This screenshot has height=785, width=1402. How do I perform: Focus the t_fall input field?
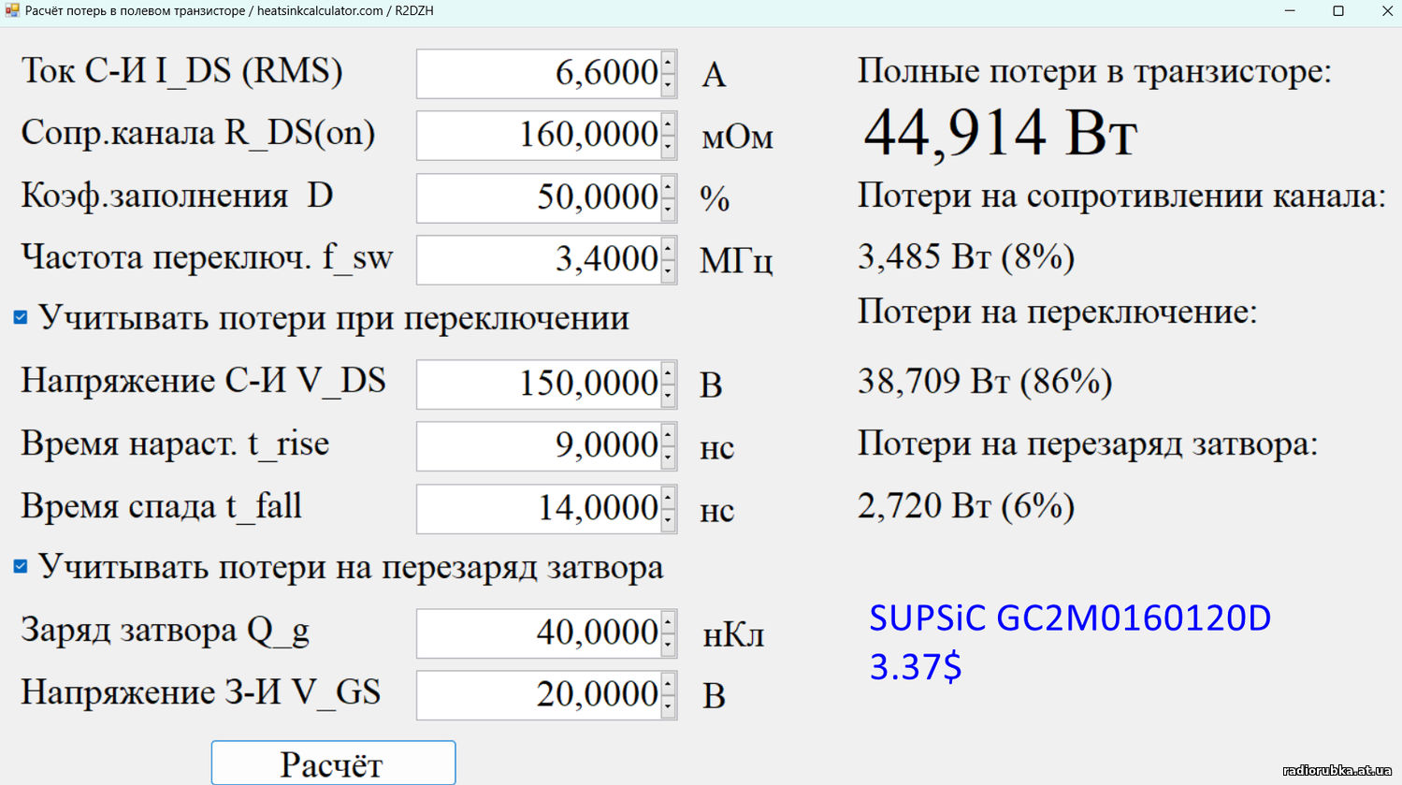click(x=539, y=509)
